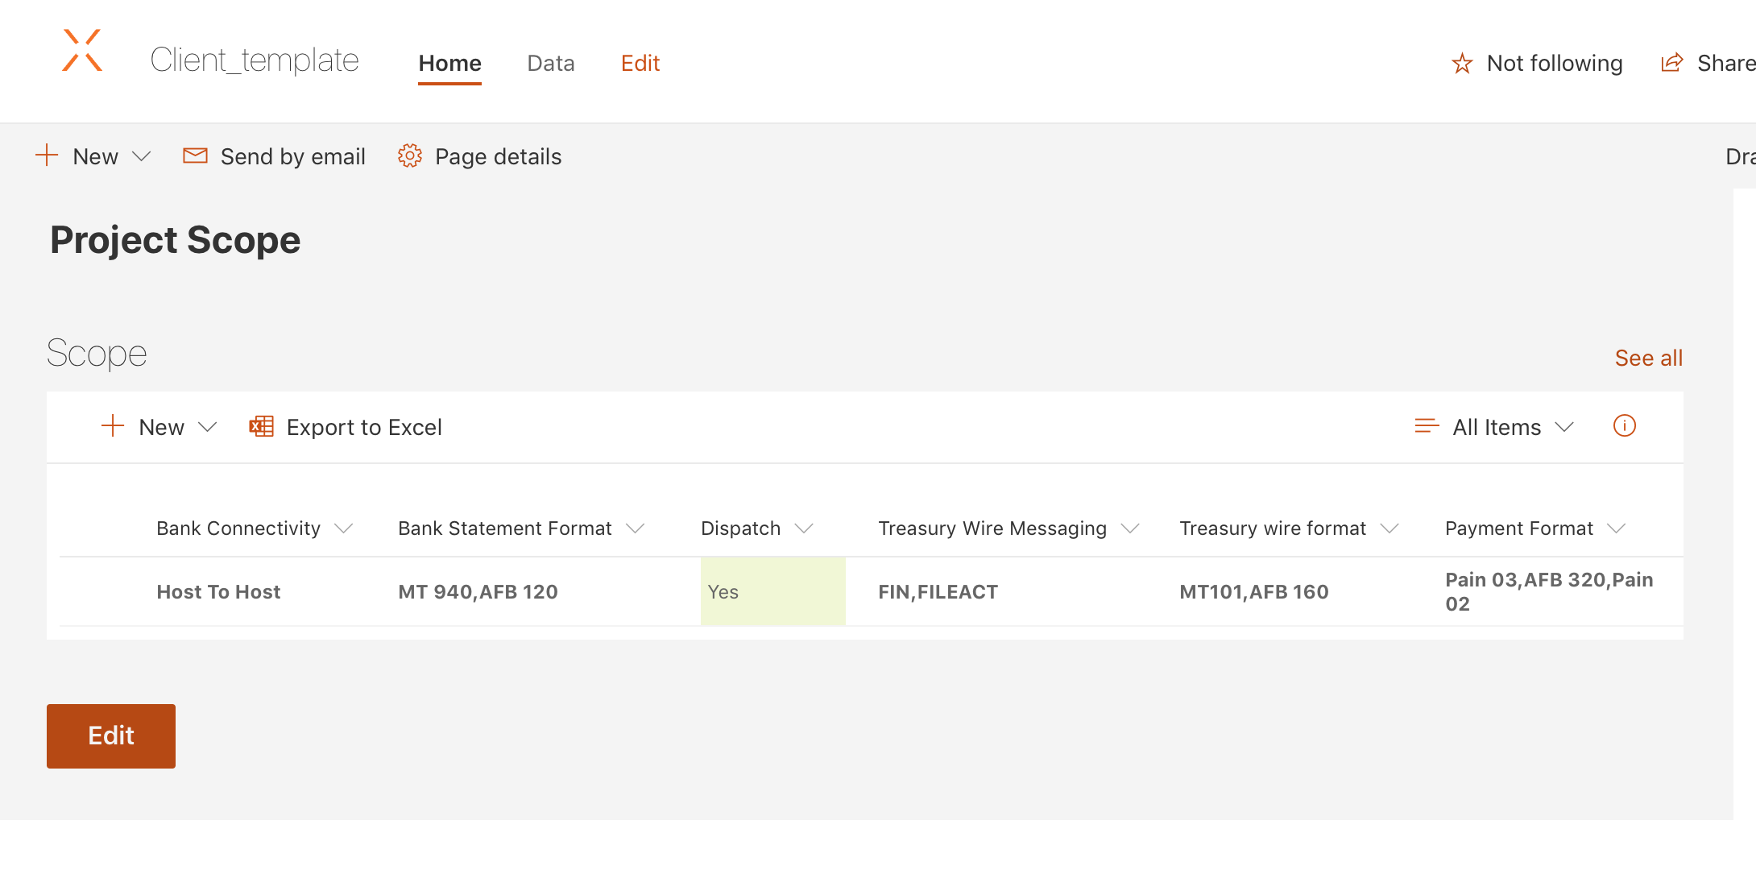Open Page details gear icon
Viewport: 1756px width, 891px height.
(x=410, y=155)
